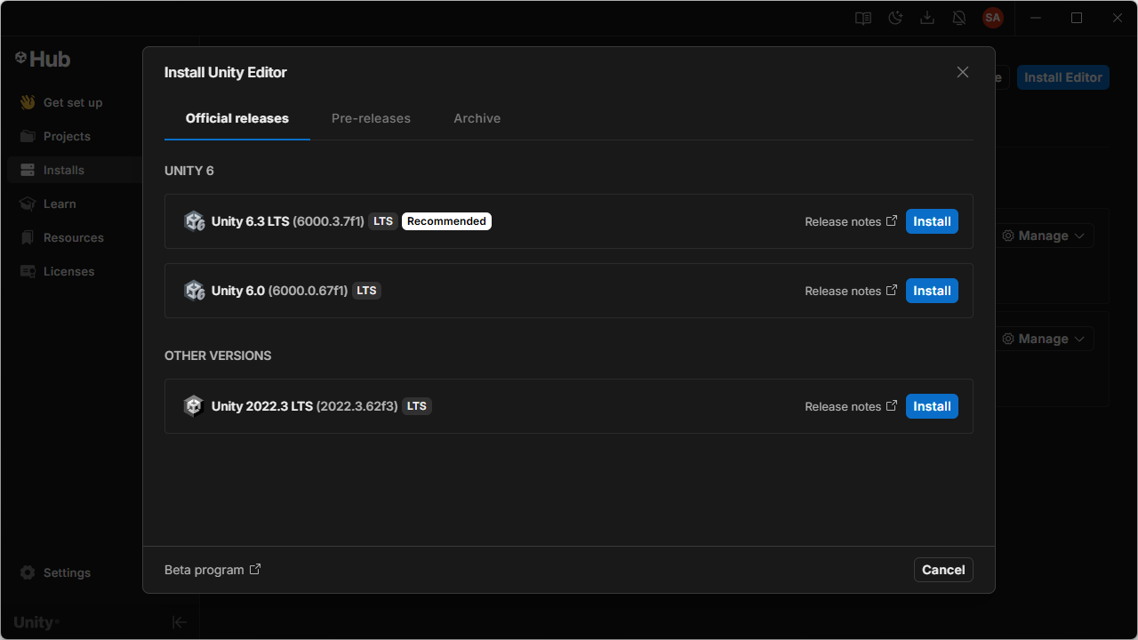Click the Projects folder icon in sidebar
This screenshot has height=640, width=1138.
point(28,136)
